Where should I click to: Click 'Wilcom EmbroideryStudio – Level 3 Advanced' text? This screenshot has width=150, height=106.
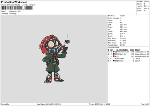(18, 5)
